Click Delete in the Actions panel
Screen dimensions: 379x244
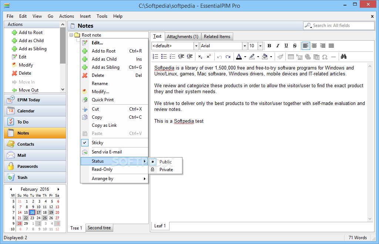point(21,73)
